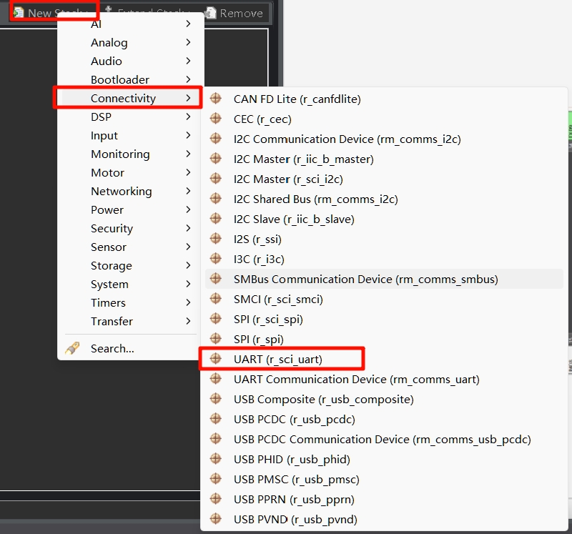Pick USB Composite (r_usb_composite) entry
Screen dimensions: 572x534
[323, 399]
